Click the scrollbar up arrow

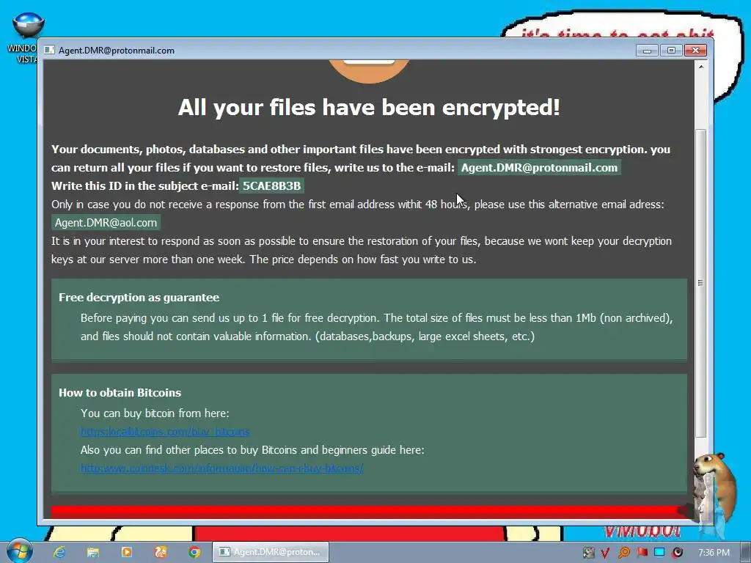[701, 67]
